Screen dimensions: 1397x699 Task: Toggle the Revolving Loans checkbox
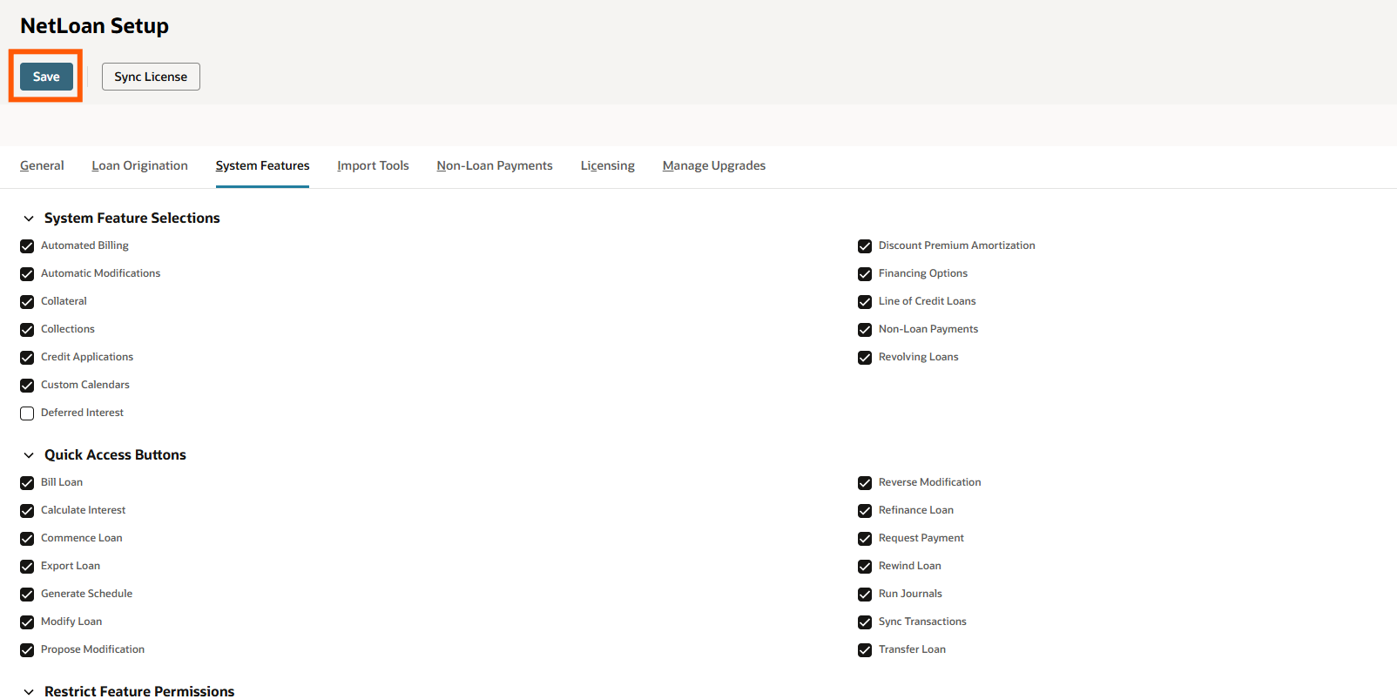[865, 358]
